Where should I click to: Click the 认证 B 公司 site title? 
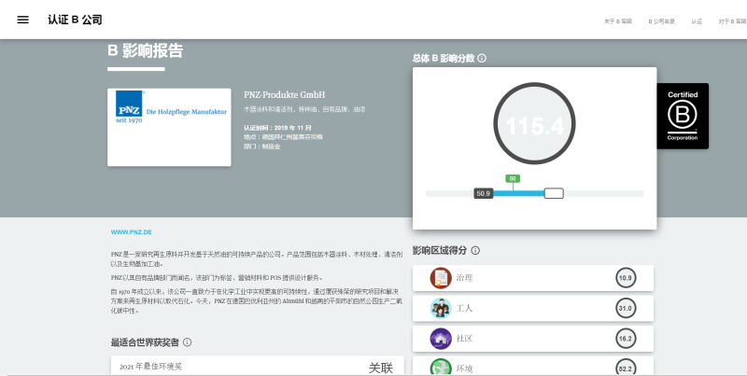click(75, 20)
